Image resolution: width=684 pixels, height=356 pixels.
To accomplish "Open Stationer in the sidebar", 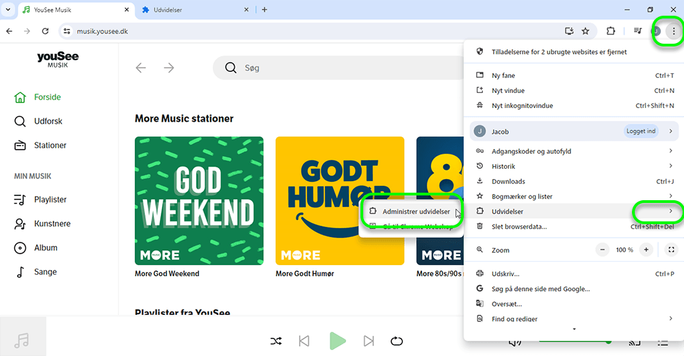I will (x=50, y=146).
